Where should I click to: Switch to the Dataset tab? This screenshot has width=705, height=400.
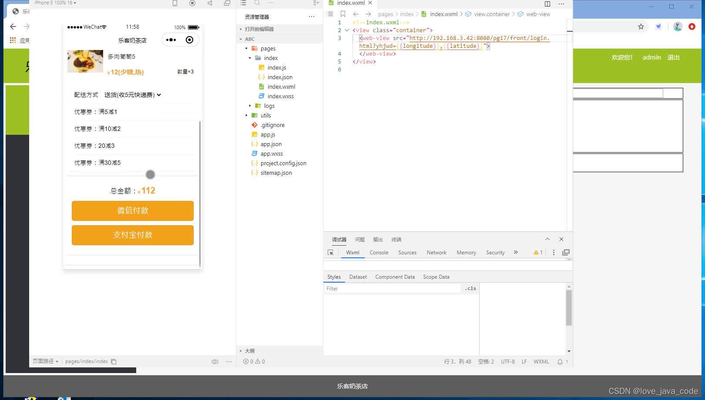pos(358,277)
